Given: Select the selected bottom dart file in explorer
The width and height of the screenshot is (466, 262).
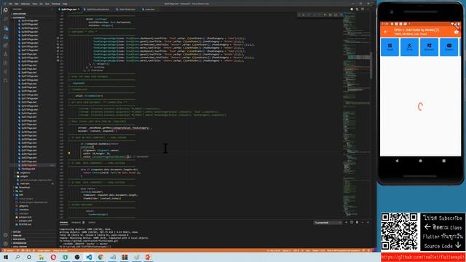Looking at the screenshot, I should 33,165.
